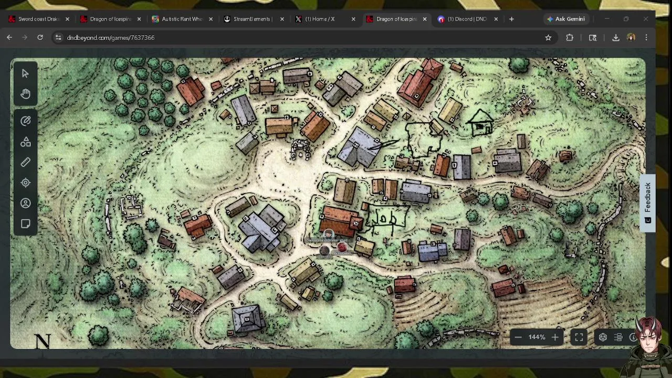Click the target ping tool

point(25,183)
